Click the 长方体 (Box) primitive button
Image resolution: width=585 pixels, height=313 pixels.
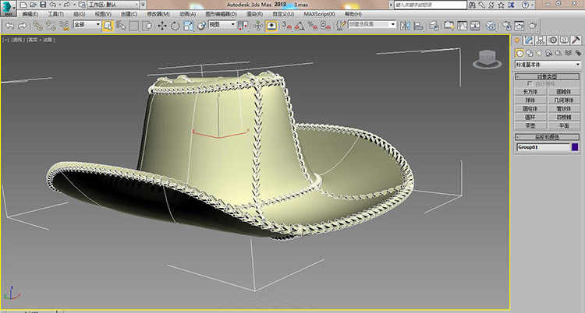tap(530, 92)
